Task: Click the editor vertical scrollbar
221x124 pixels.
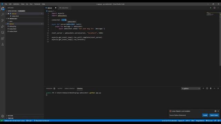Action: point(220,39)
